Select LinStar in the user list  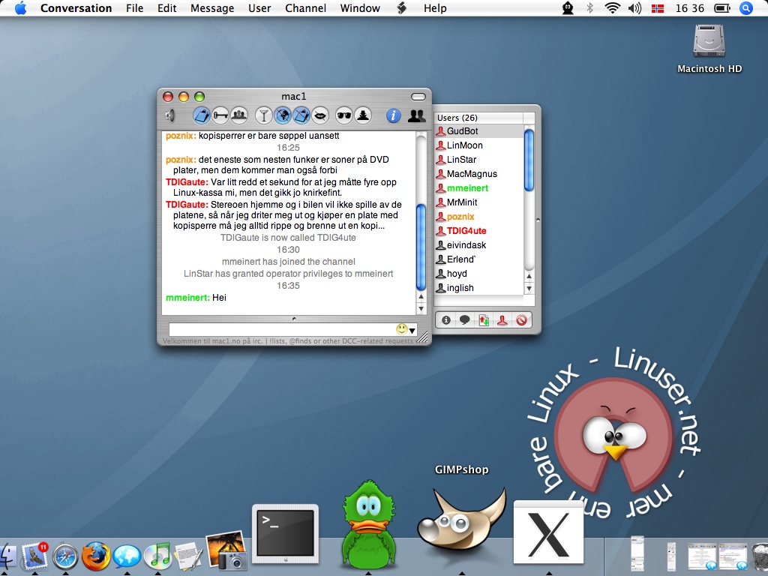pos(479,159)
